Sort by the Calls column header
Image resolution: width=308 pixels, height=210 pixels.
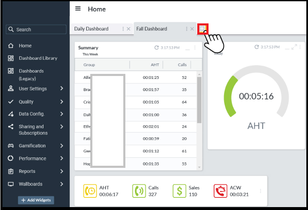click(x=182, y=65)
